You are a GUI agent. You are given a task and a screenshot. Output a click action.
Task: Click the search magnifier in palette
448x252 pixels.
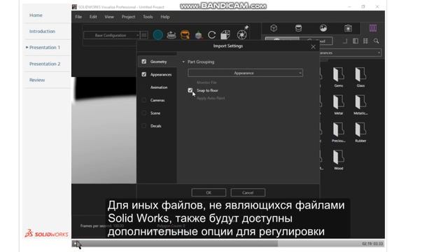377,41
